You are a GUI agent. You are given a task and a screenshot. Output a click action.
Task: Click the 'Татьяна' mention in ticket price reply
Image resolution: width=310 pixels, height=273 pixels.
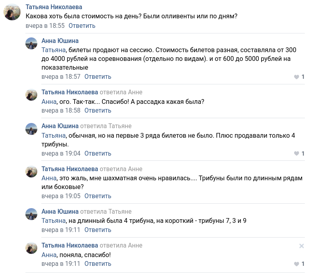53,50
